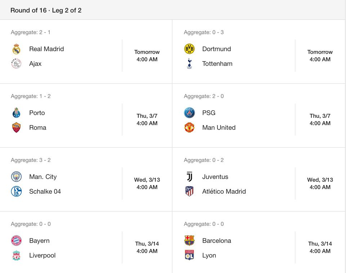Select the Man. City badge
The width and height of the screenshot is (346, 273).
[16, 177]
